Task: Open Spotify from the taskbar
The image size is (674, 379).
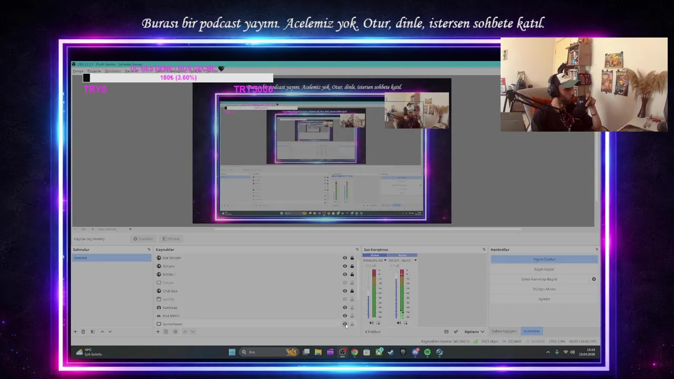Action: coord(427,352)
